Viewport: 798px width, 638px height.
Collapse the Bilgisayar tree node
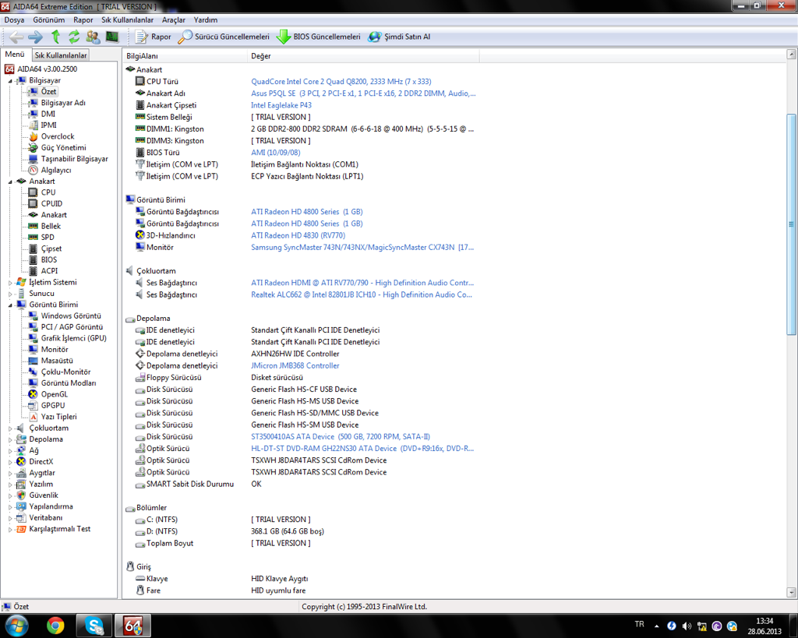[10, 81]
